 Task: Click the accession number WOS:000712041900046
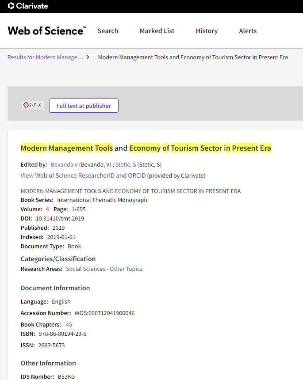coord(104,313)
